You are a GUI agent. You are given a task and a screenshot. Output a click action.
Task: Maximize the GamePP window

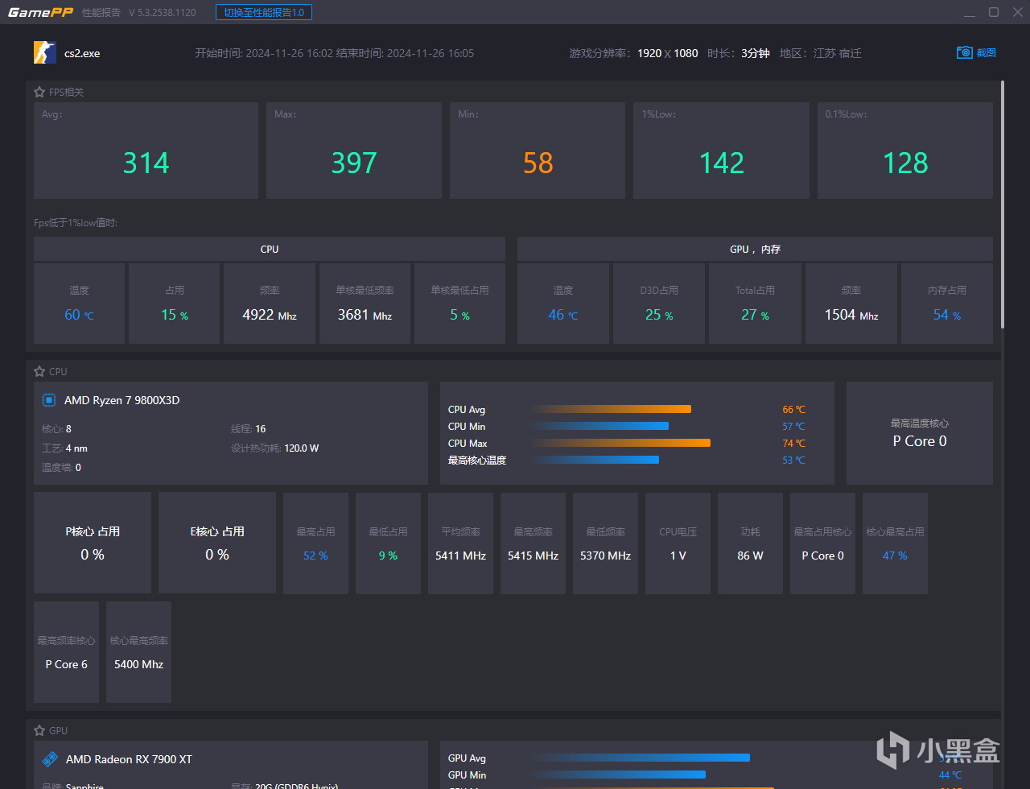994,12
